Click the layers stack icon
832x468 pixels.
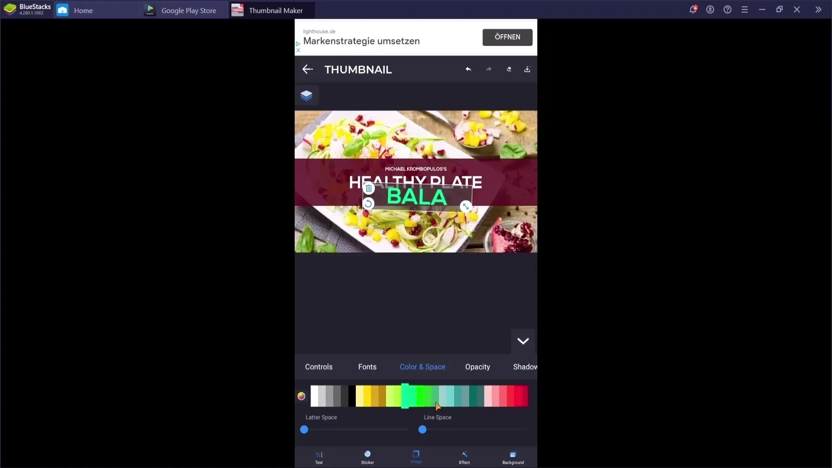(x=306, y=95)
